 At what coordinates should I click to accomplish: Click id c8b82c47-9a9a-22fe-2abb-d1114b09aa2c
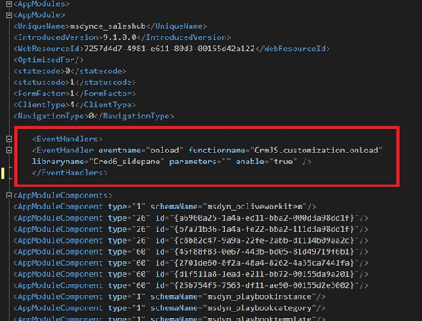pyautogui.click(x=265, y=240)
